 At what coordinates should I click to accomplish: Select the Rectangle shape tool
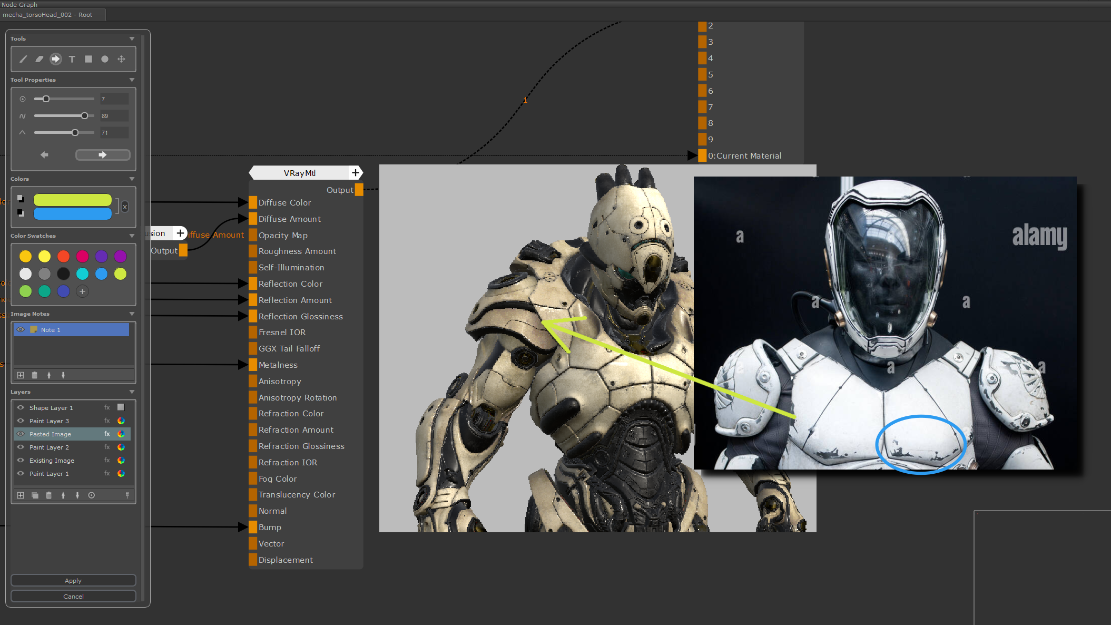(89, 59)
